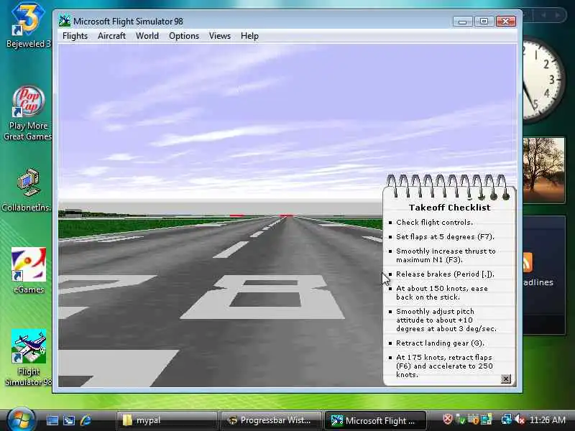The image size is (575, 431).
Task: Open the Flights menu
Action: [75, 36]
